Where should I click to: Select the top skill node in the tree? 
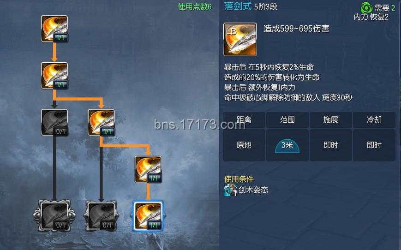click(54, 29)
